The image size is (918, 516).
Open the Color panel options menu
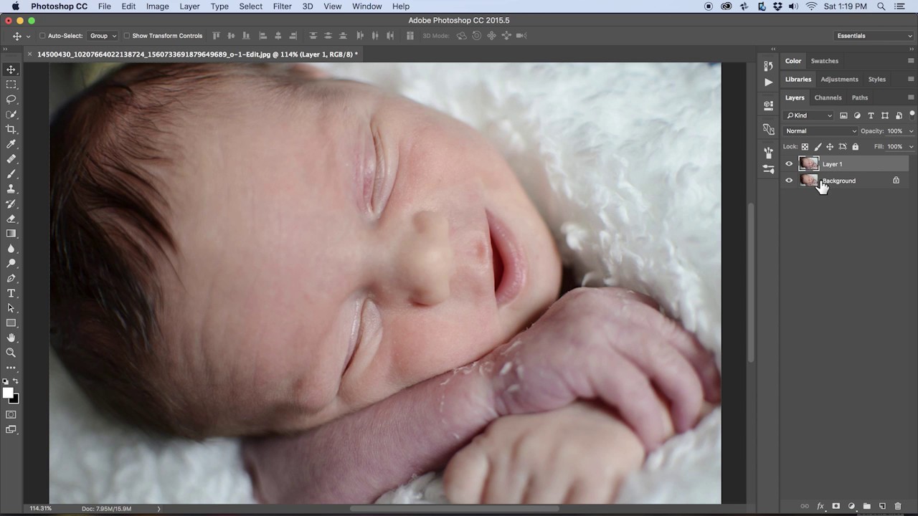pos(911,61)
